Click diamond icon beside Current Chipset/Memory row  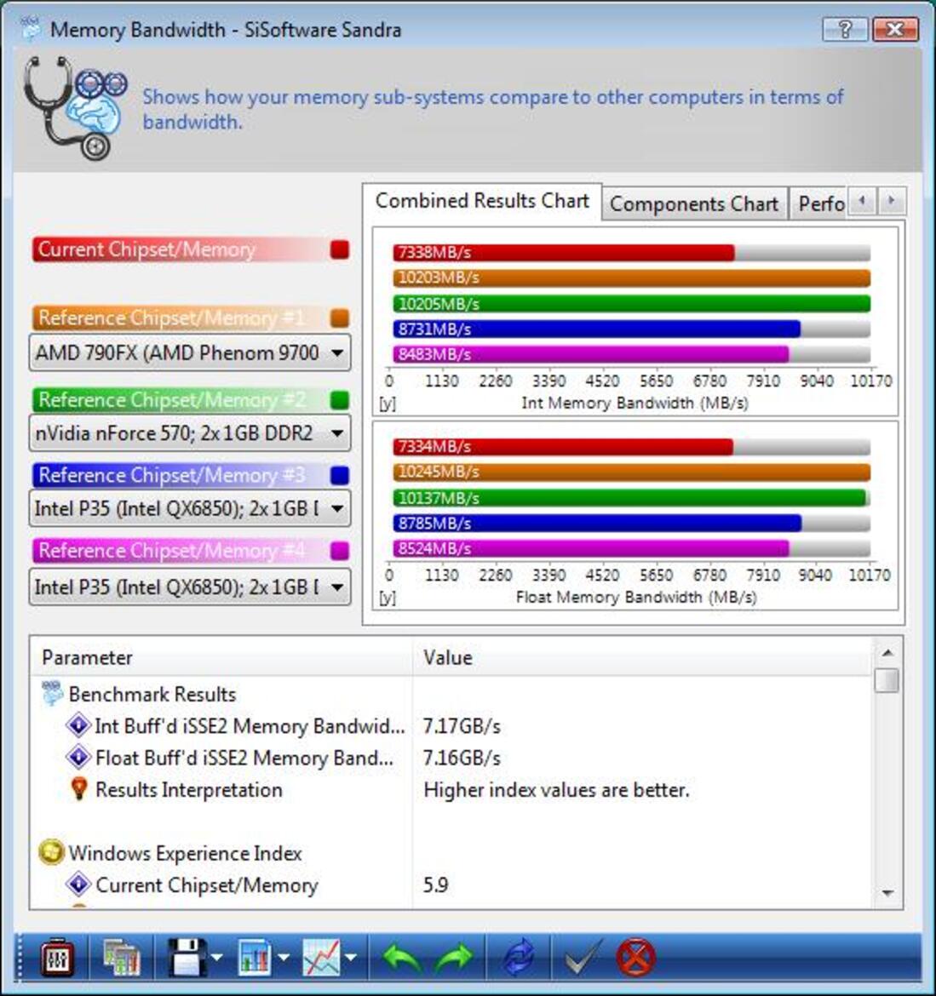(x=78, y=884)
